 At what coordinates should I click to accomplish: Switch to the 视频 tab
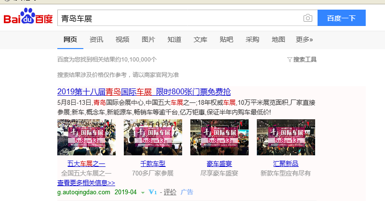pos(122,39)
